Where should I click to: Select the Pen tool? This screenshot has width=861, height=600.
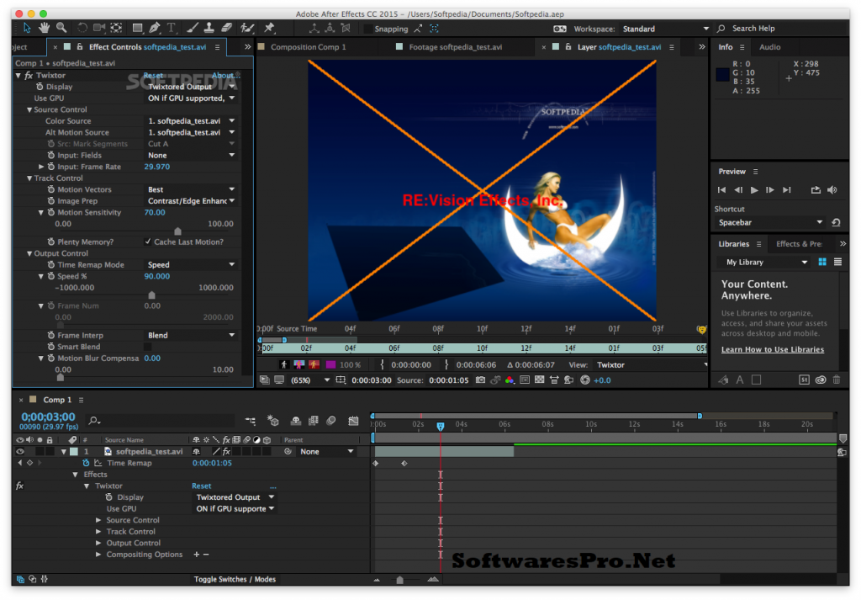point(156,28)
